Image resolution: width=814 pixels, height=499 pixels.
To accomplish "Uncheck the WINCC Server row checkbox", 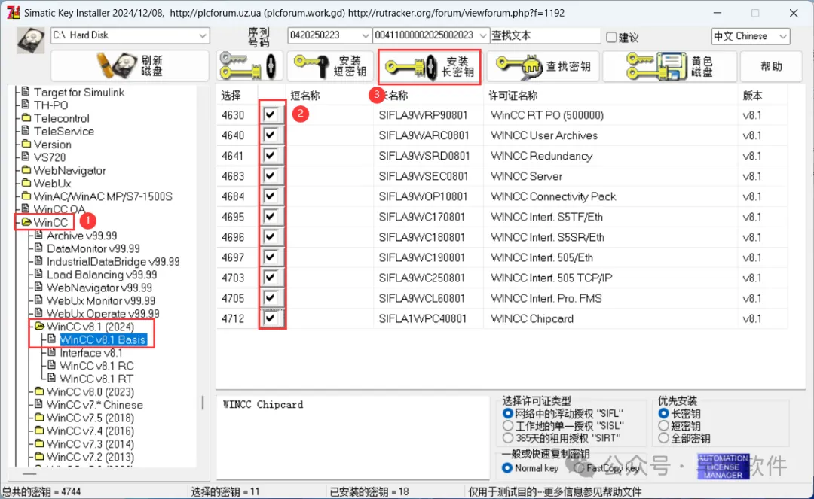I will pos(270,175).
